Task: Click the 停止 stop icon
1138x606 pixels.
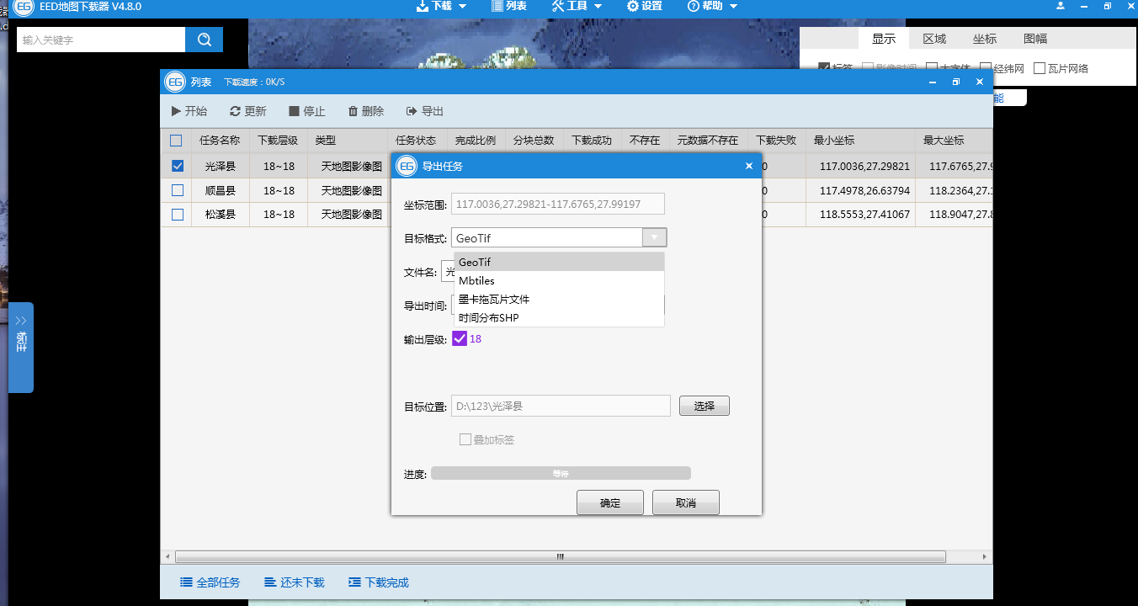Action: (x=294, y=111)
